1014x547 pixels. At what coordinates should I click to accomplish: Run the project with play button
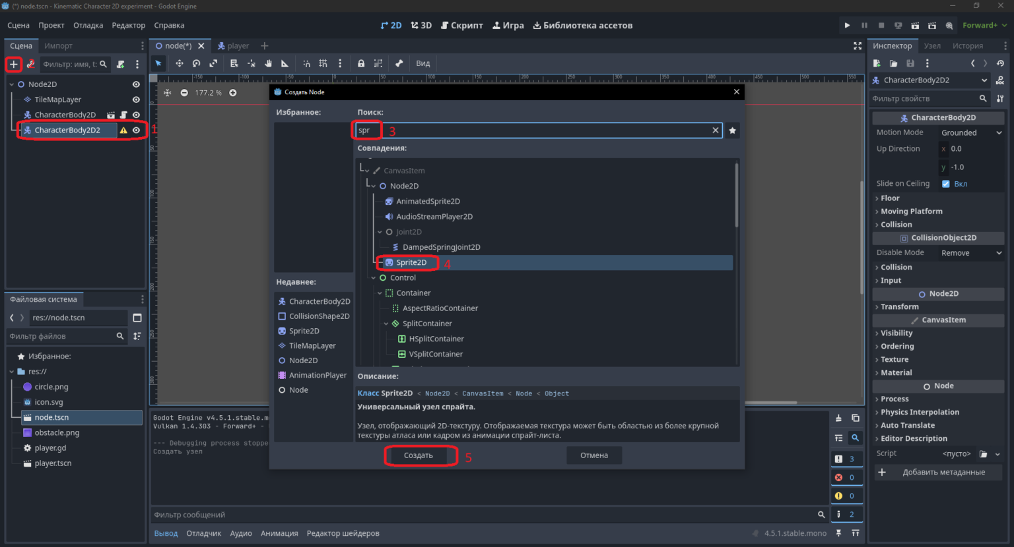(847, 25)
